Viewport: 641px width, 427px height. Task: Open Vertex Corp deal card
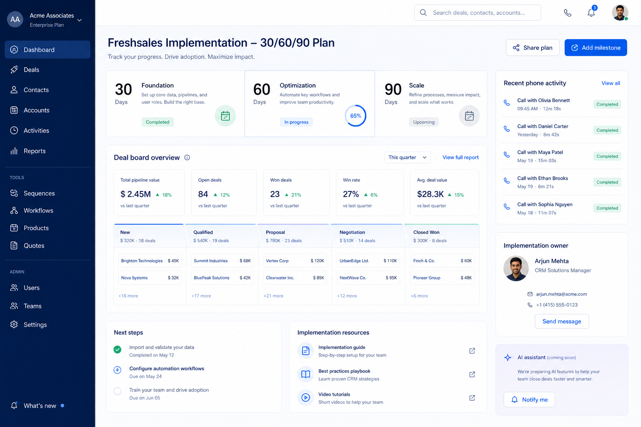click(295, 261)
